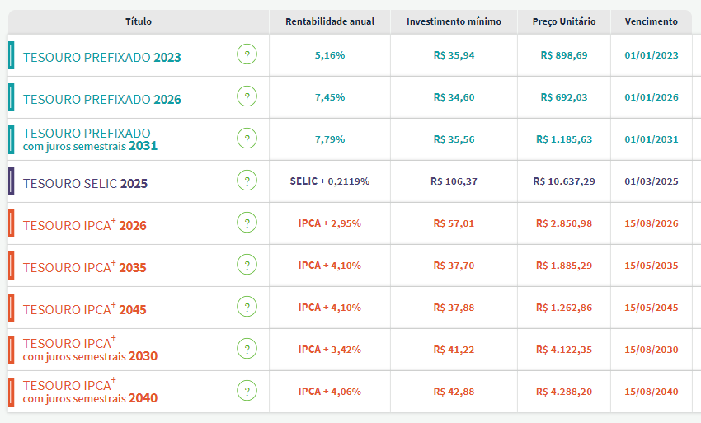Click help icon for IPCA+ juros semestrais 2040

point(247,391)
